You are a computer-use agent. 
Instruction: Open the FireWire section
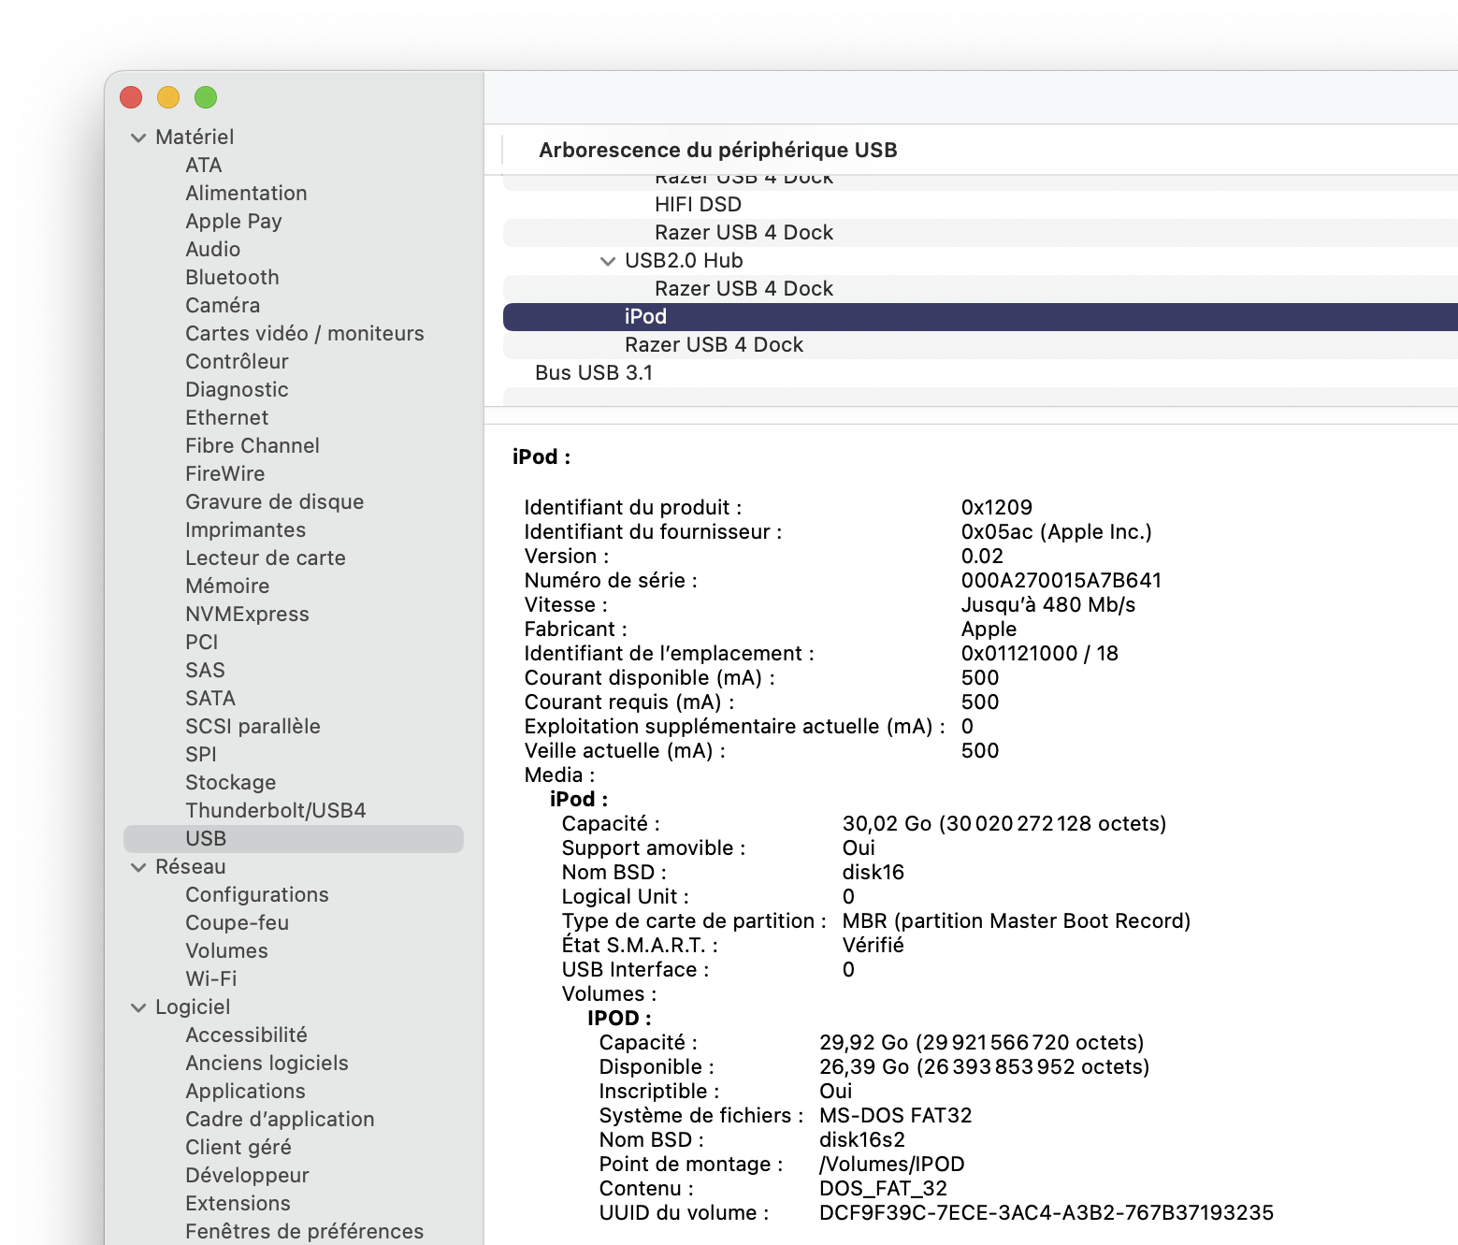pos(224,474)
